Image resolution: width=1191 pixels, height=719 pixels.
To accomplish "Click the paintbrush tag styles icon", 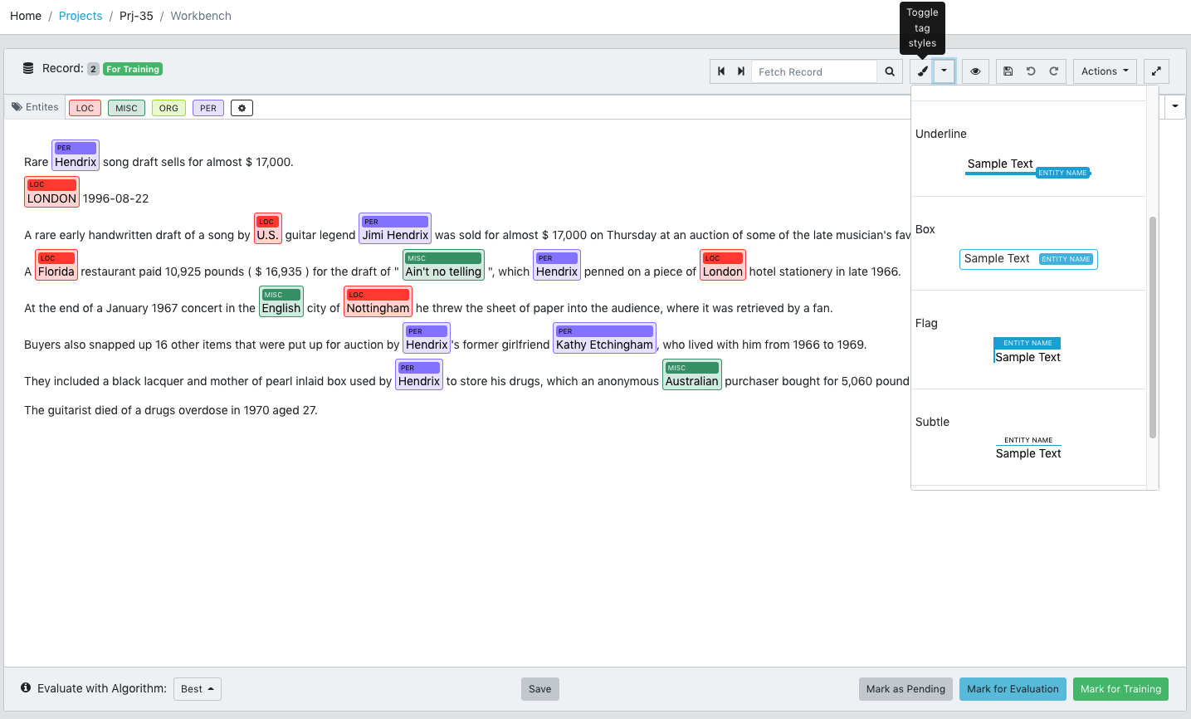I will tap(922, 71).
